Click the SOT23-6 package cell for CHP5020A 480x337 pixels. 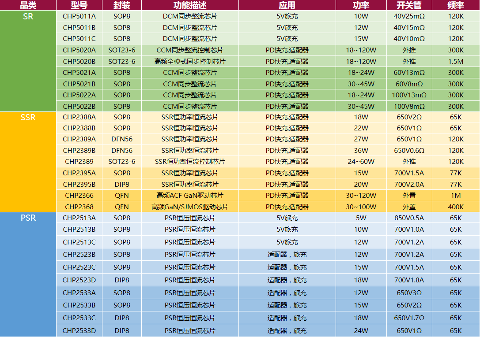tap(122, 50)
